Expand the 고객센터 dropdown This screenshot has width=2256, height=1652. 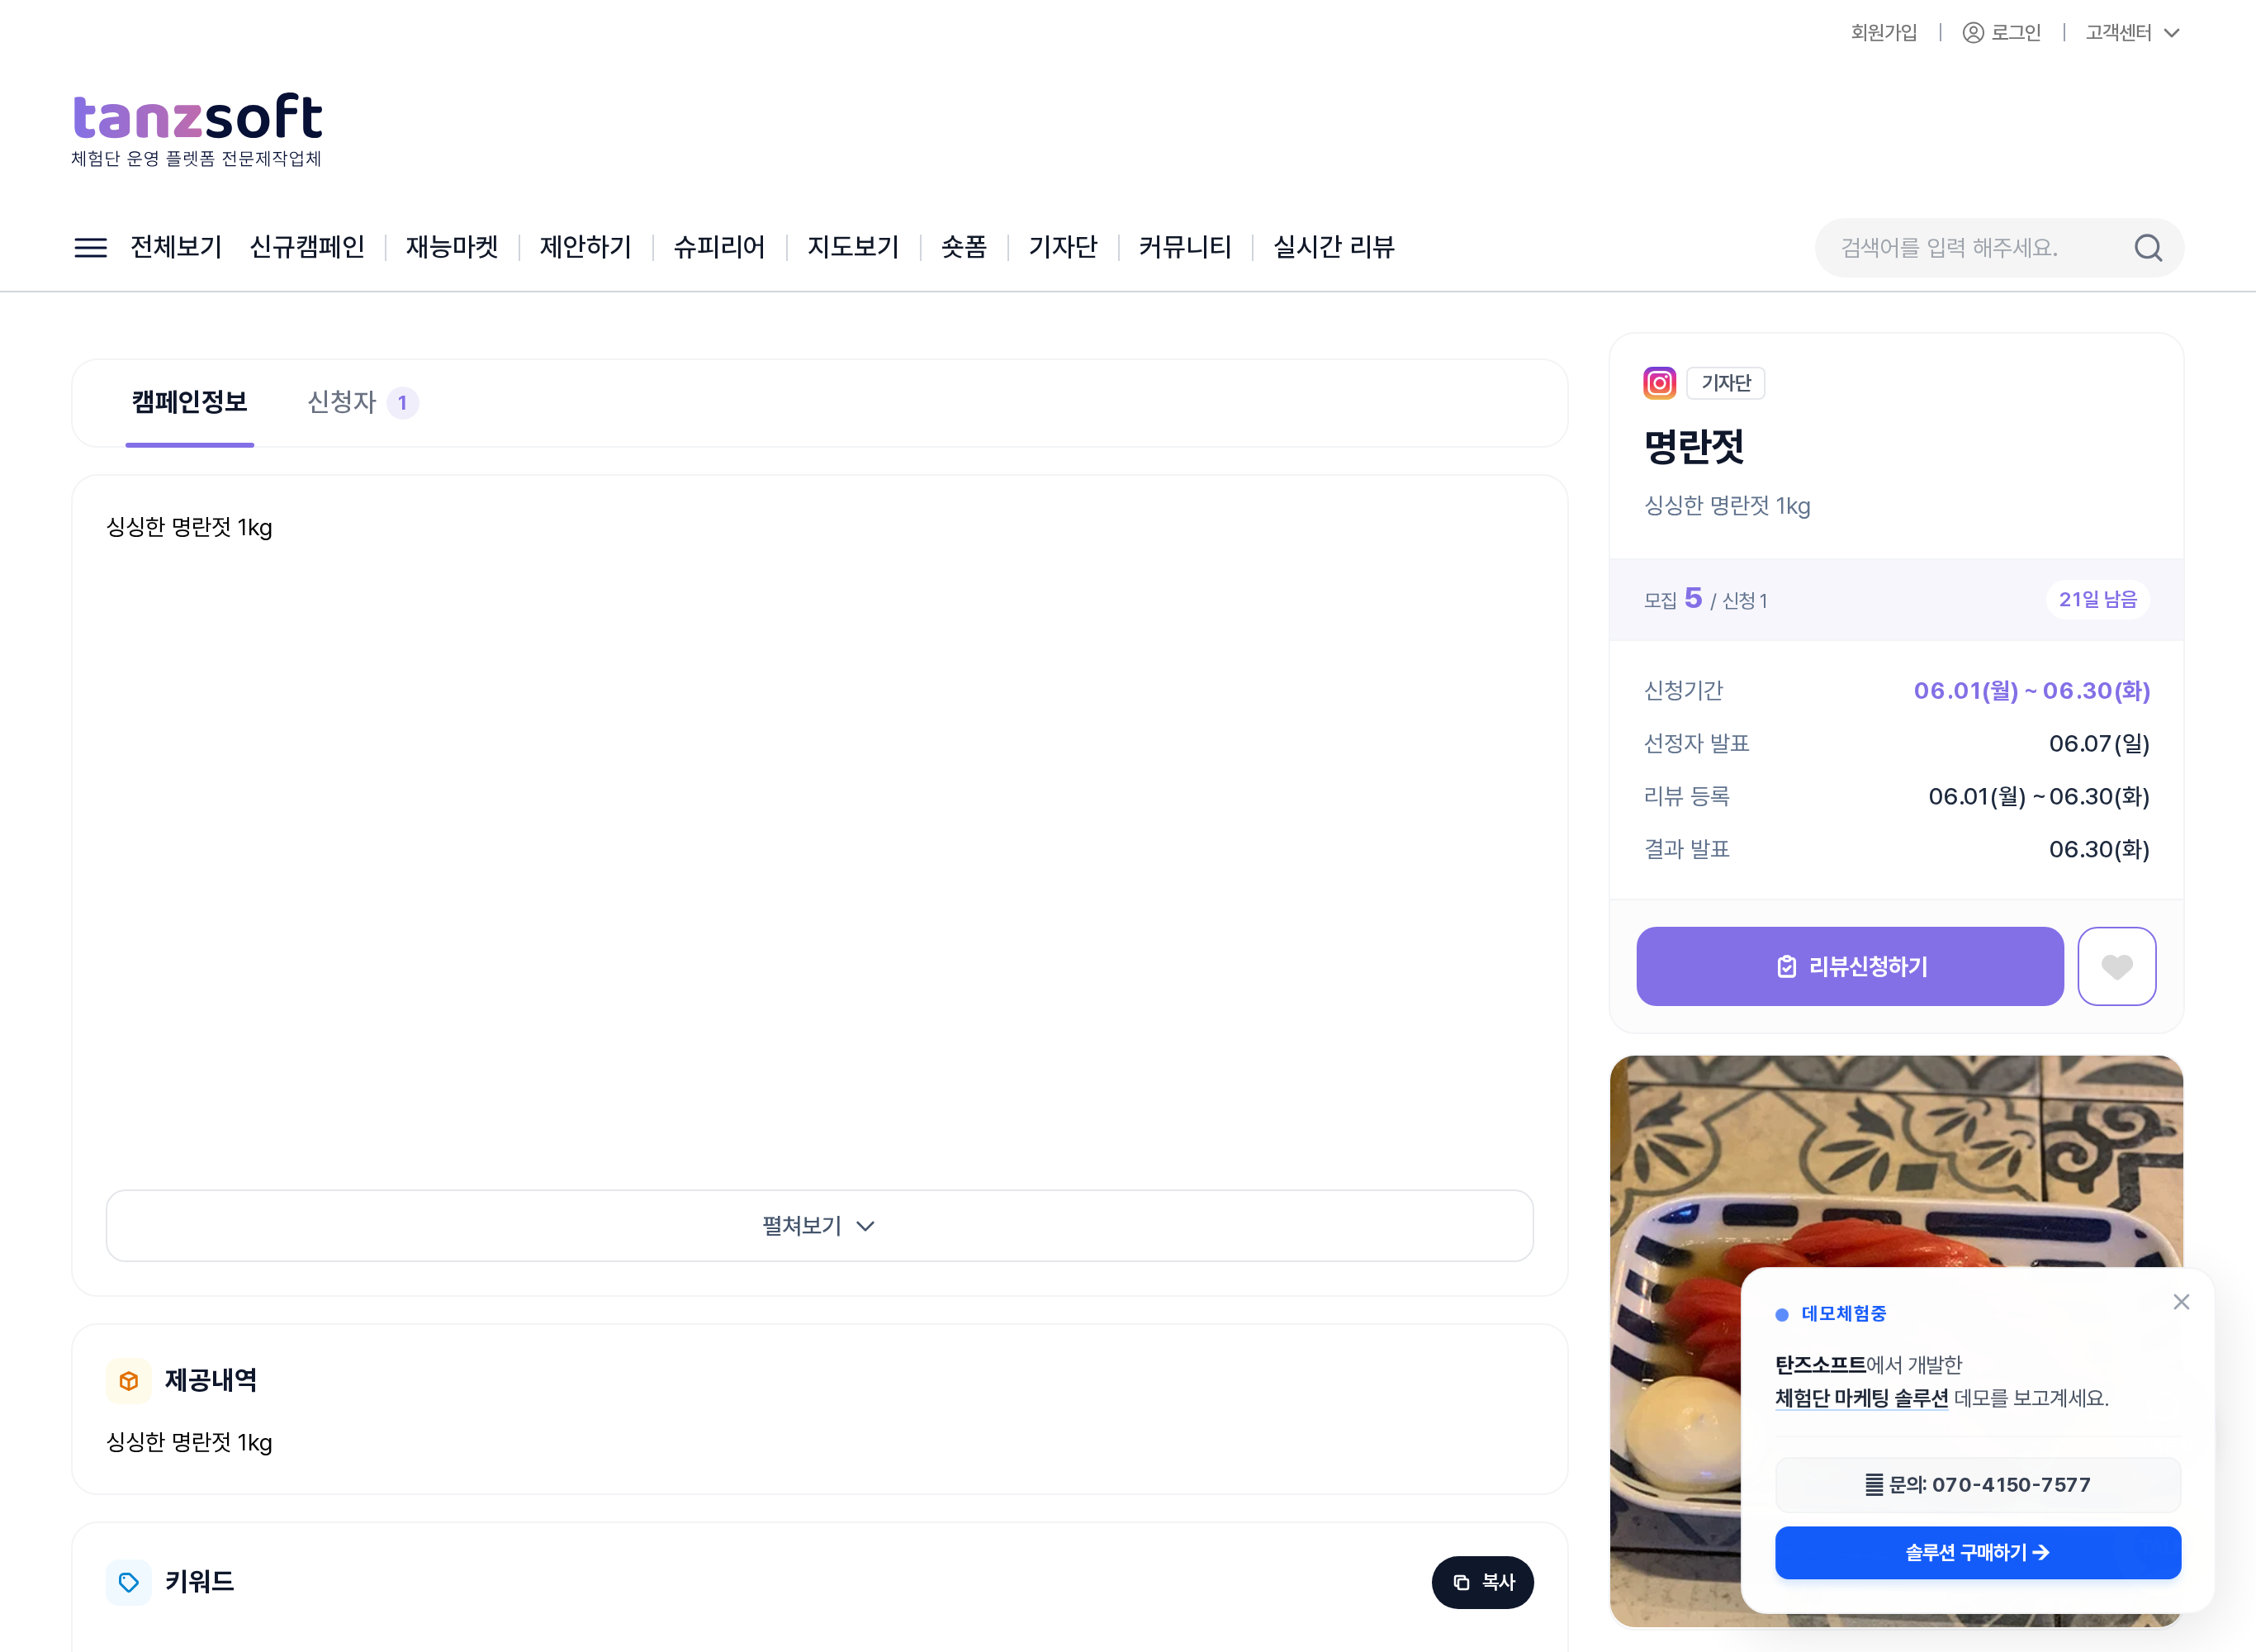[x=2132, y=33]
